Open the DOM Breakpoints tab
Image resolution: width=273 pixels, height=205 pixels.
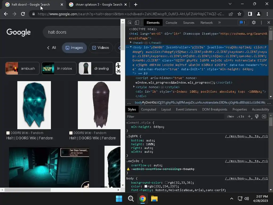pyautogui.click(x=215, y=109)
